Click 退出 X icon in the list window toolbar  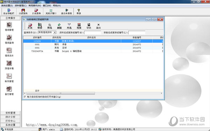98,26
